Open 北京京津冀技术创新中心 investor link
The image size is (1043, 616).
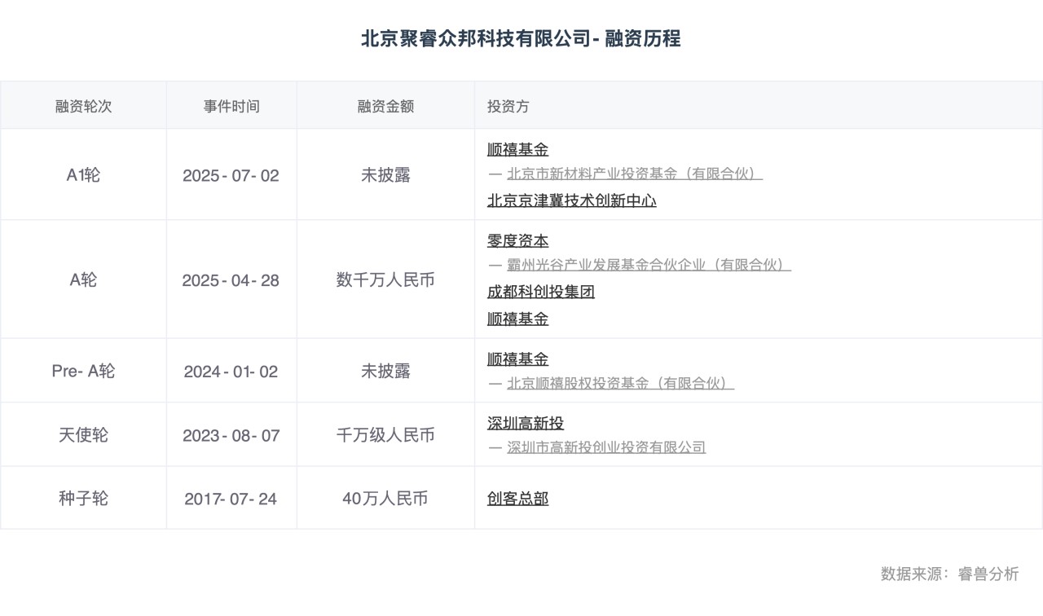pos(571,200)
